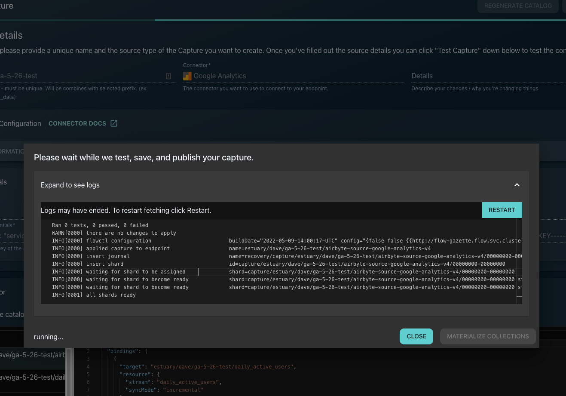
Task: Click the copy icon in the name field
Action: click(x=168, y=76)
